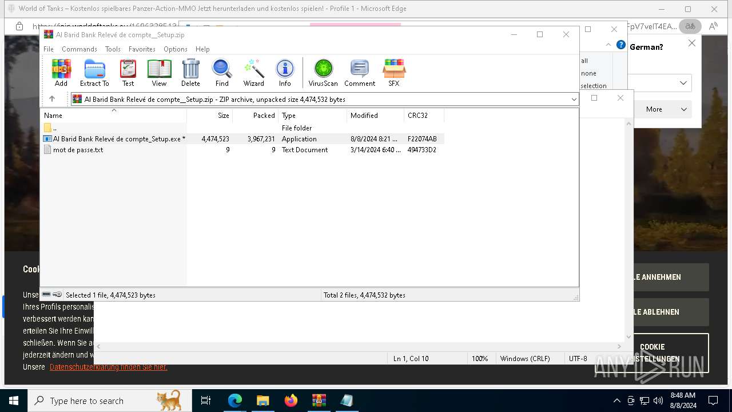Click packed size 3,967,231 cell
This screenshot has width=732, height=412.
pyautogui.click(x=261, y=139)
